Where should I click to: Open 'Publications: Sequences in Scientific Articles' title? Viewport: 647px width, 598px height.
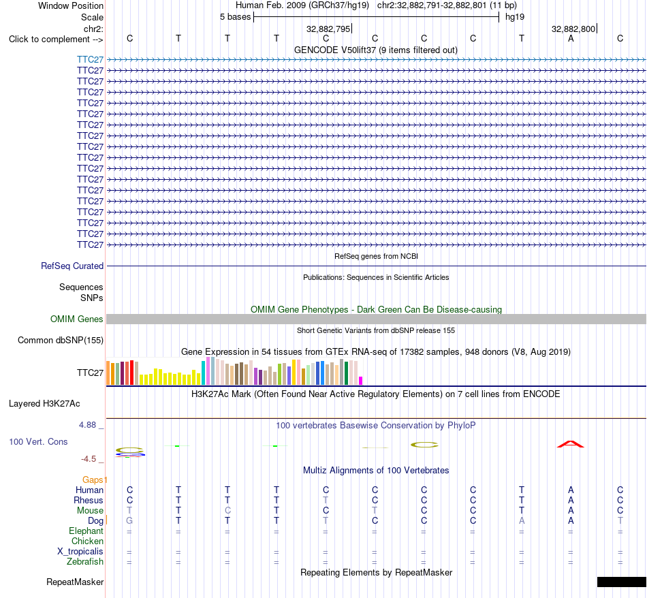click(x=376, y=277)
